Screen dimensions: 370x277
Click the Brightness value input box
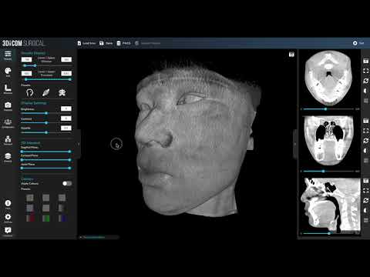[x=66, y=108]
